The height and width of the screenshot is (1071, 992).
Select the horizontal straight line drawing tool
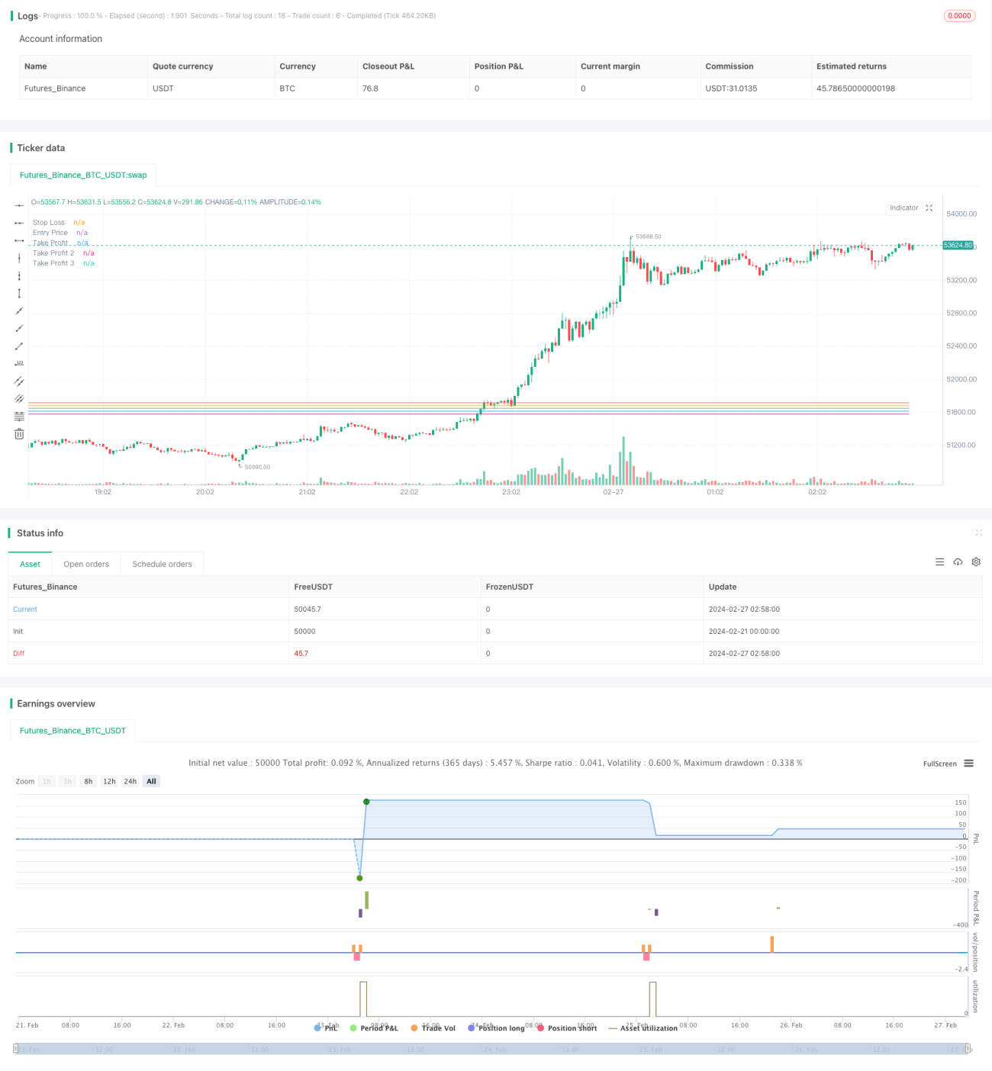coord(19,205)
